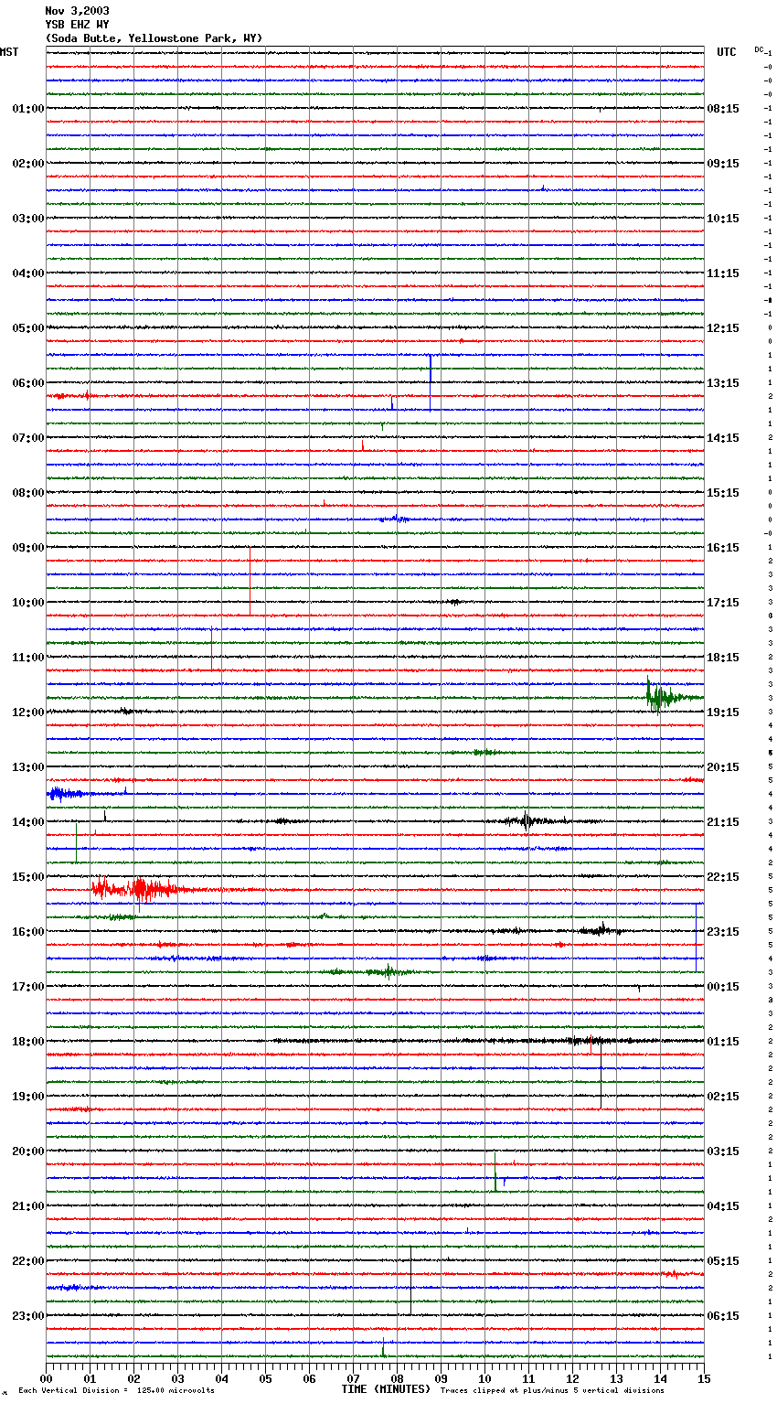This screenshot has width=777, height=1403.
Task: Click the 00:15 UTC time label
Action: coord(723,987)
